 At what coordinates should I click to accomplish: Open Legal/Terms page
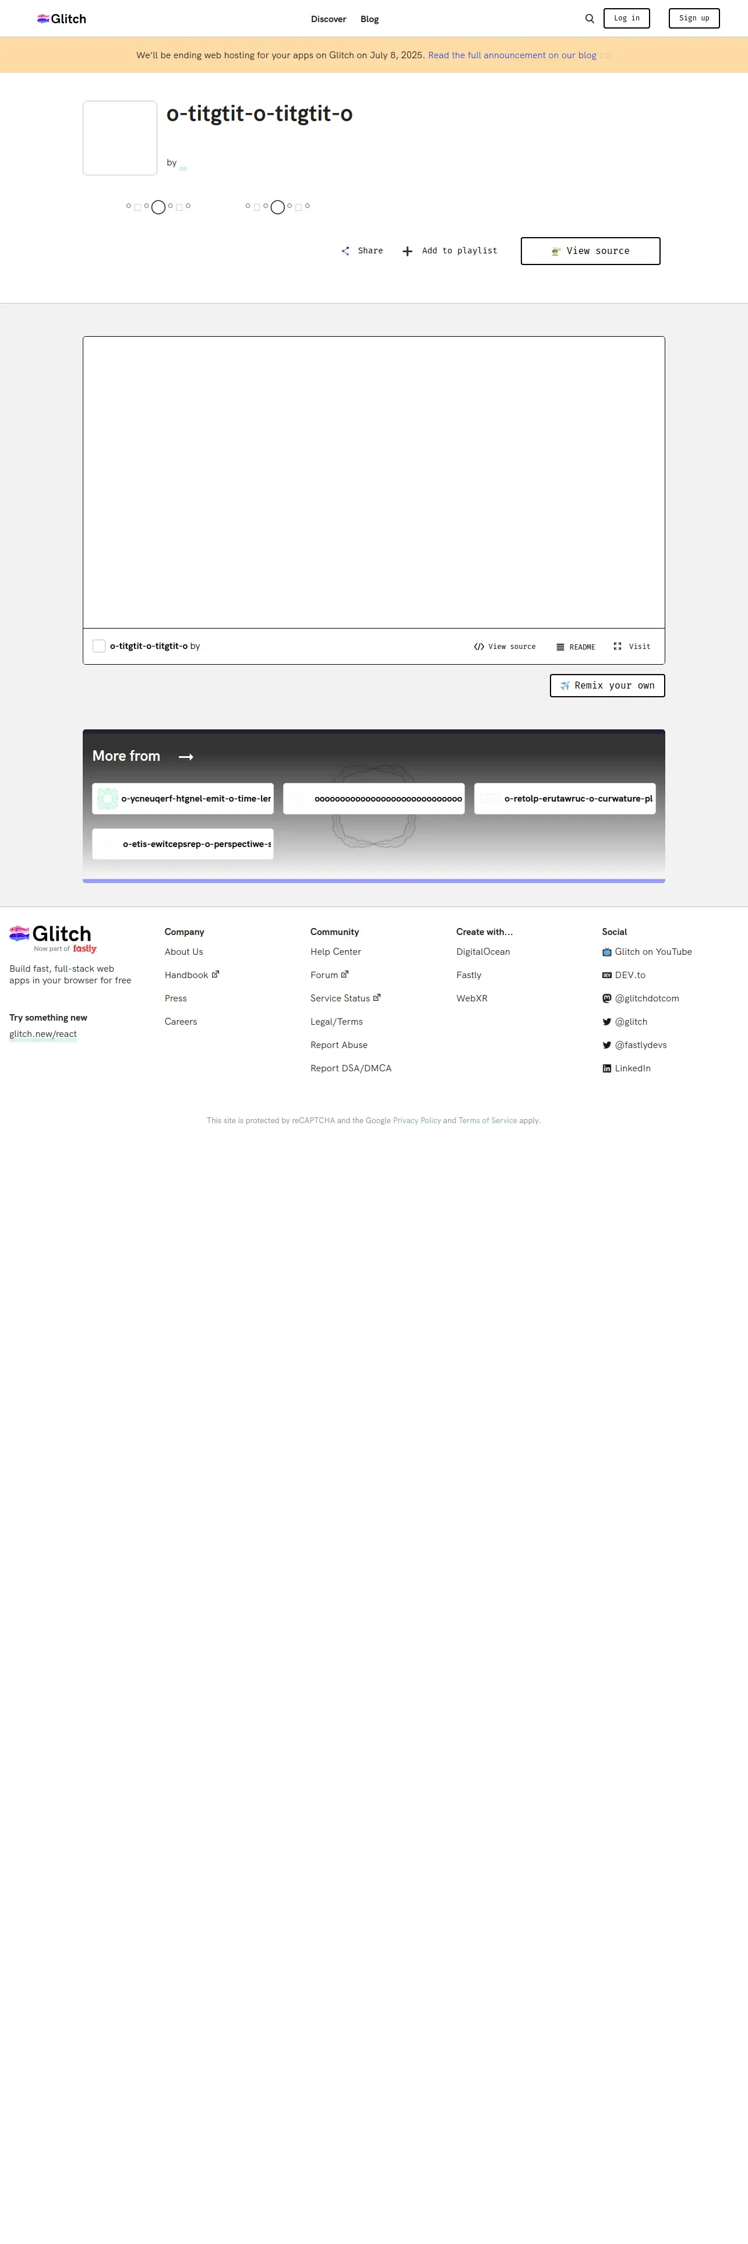point(337,1022)
